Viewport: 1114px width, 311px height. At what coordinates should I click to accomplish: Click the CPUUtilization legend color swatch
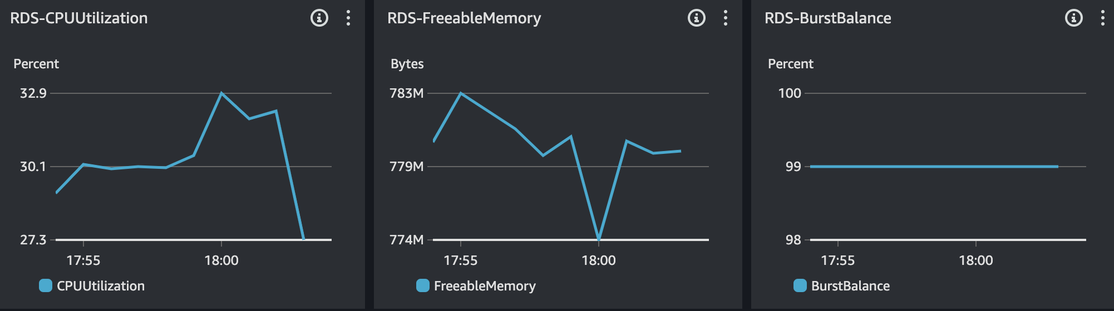[x=46, y=285]
